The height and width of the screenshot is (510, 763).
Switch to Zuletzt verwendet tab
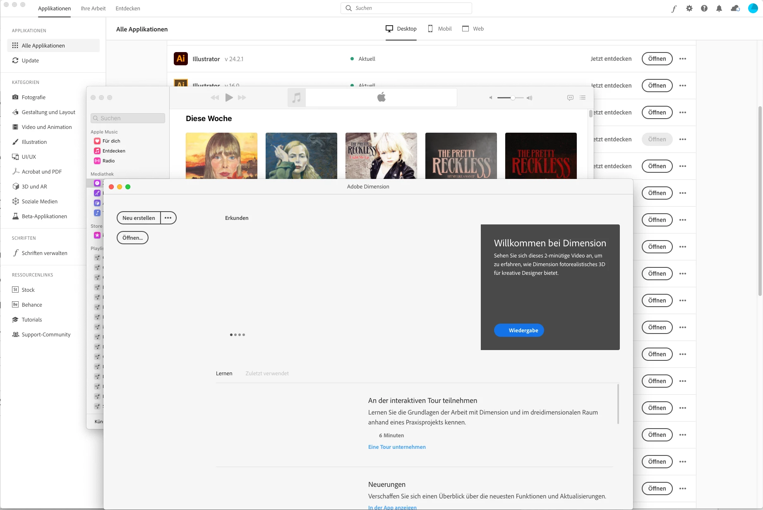pyautogui.click(x=267, y=373)
